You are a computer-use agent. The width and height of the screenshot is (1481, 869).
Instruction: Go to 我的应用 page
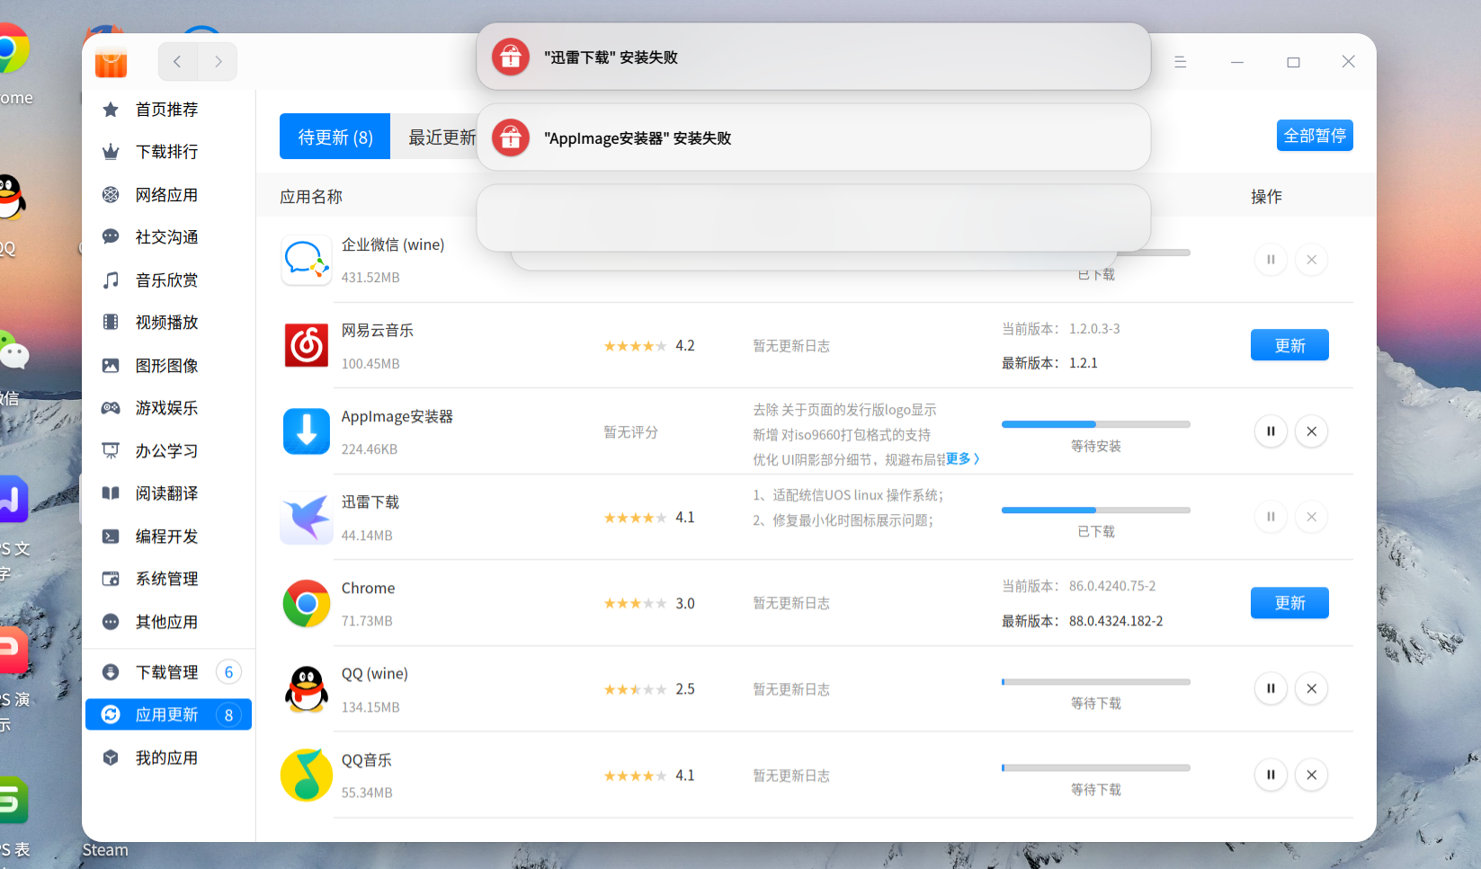(168, 758)
